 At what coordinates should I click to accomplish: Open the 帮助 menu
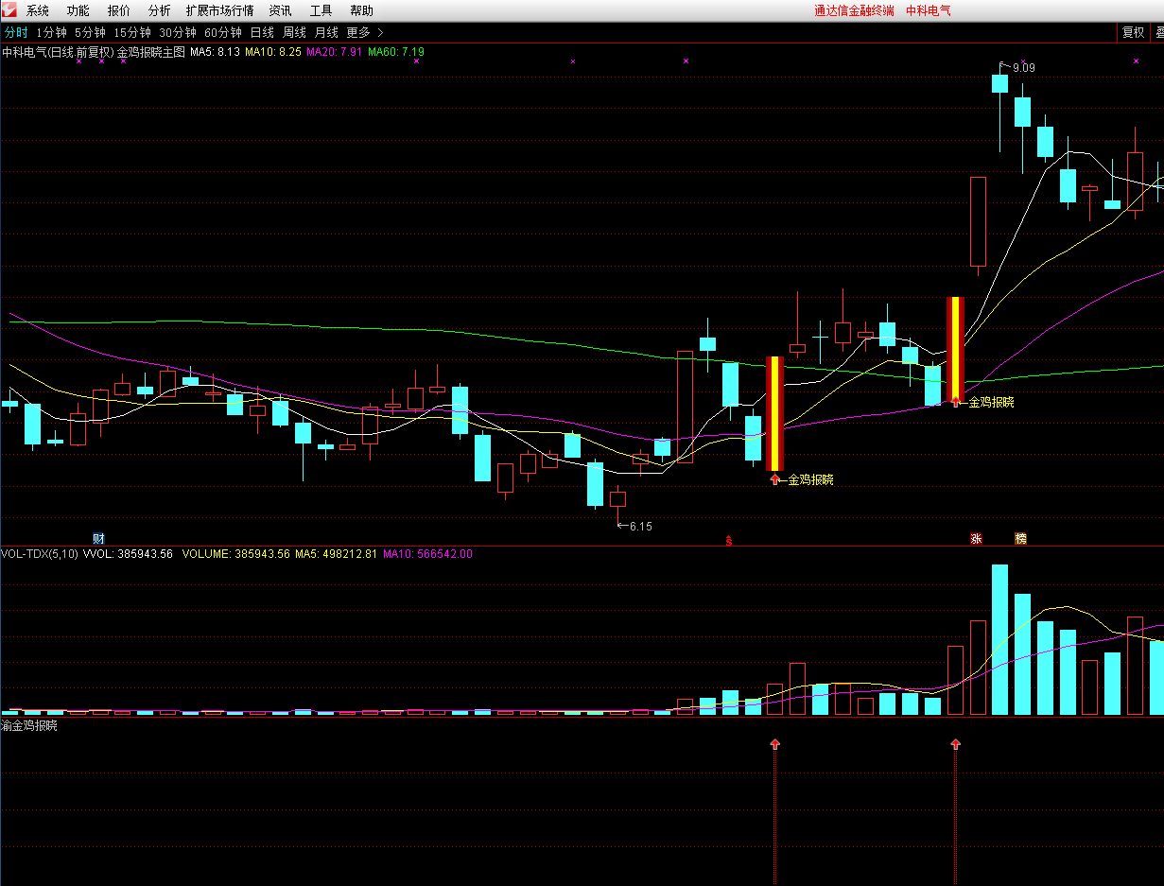click(x=361, y=11)
